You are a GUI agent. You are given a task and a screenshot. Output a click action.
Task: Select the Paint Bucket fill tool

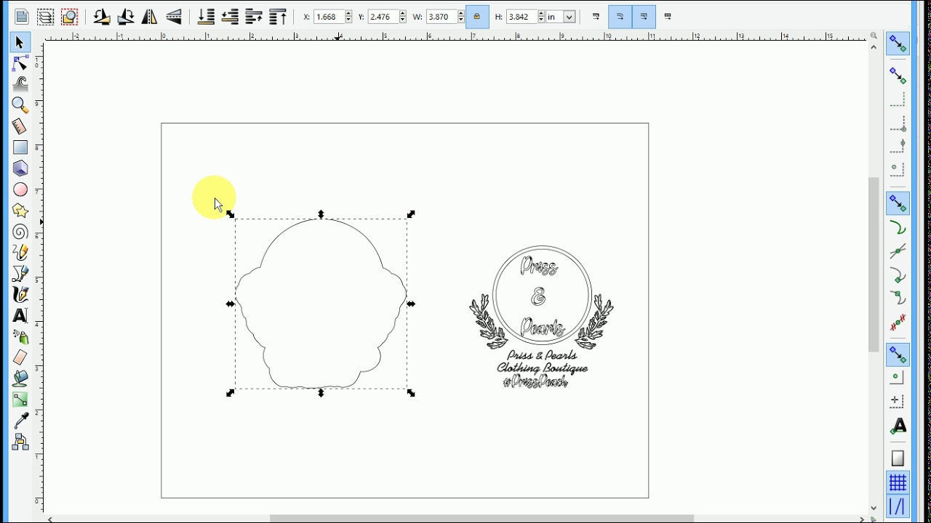point(20,378)
